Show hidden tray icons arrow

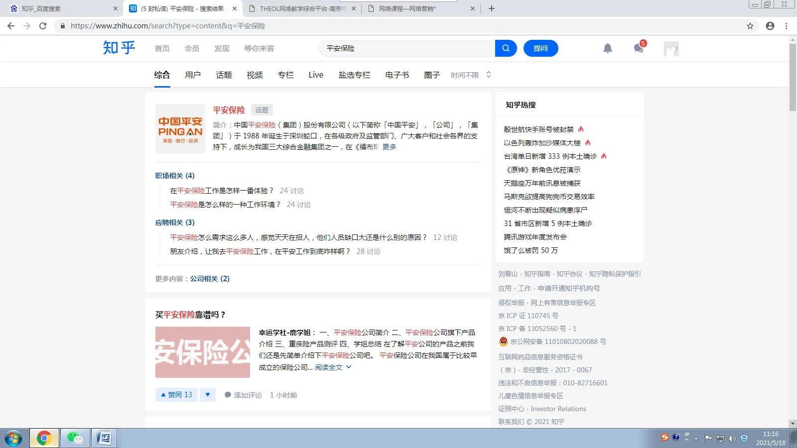tap(696, 439)
